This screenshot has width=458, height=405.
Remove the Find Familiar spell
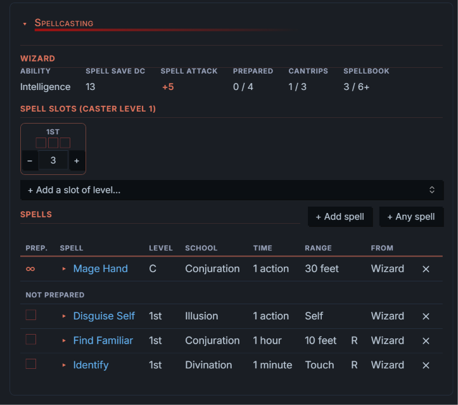[426, 341]
